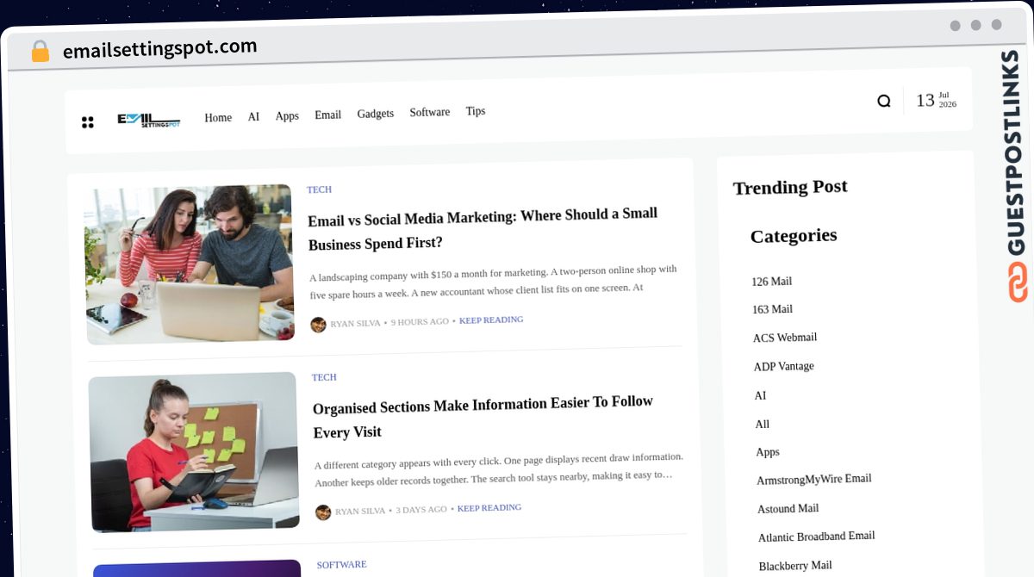Screen dimensions: 1034x577
Task: Select the All category
Action: tap(763, 425)
